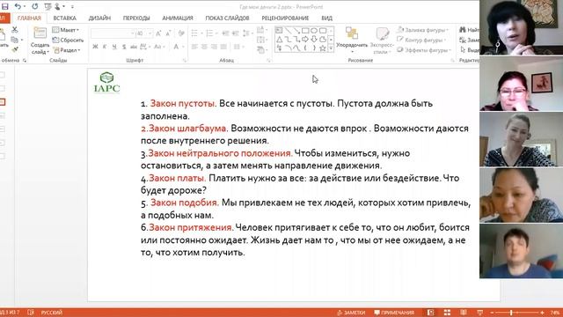Click the decrease font size icon
Viewport: 563px width, 317px height.
pyautogui.click(x=168, y=33)
